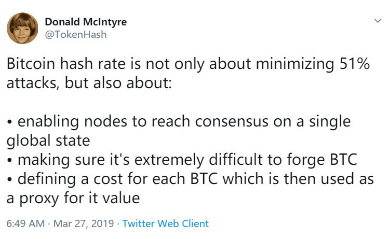Click the Mar 27, 2019 date
This screenshot has height=239, width=389.
click(x=84, y=223)
